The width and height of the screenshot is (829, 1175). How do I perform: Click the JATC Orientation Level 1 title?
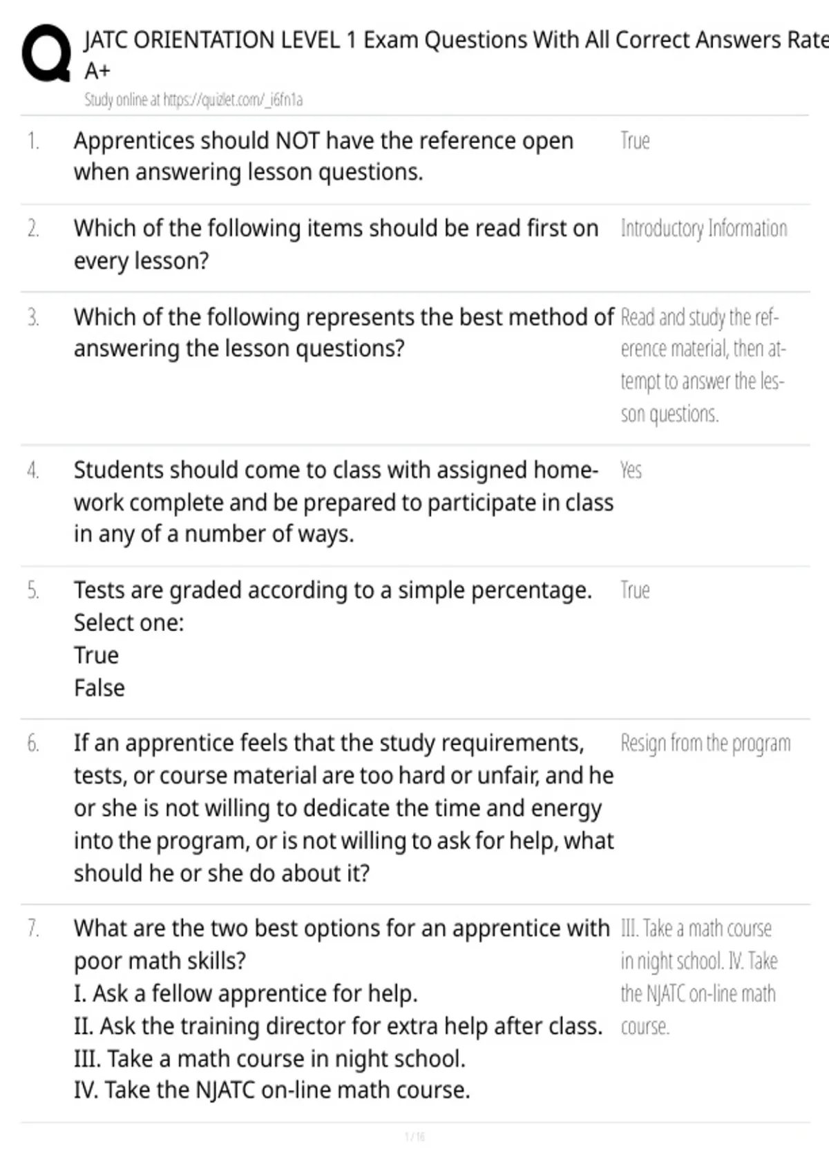click(456, 55)
